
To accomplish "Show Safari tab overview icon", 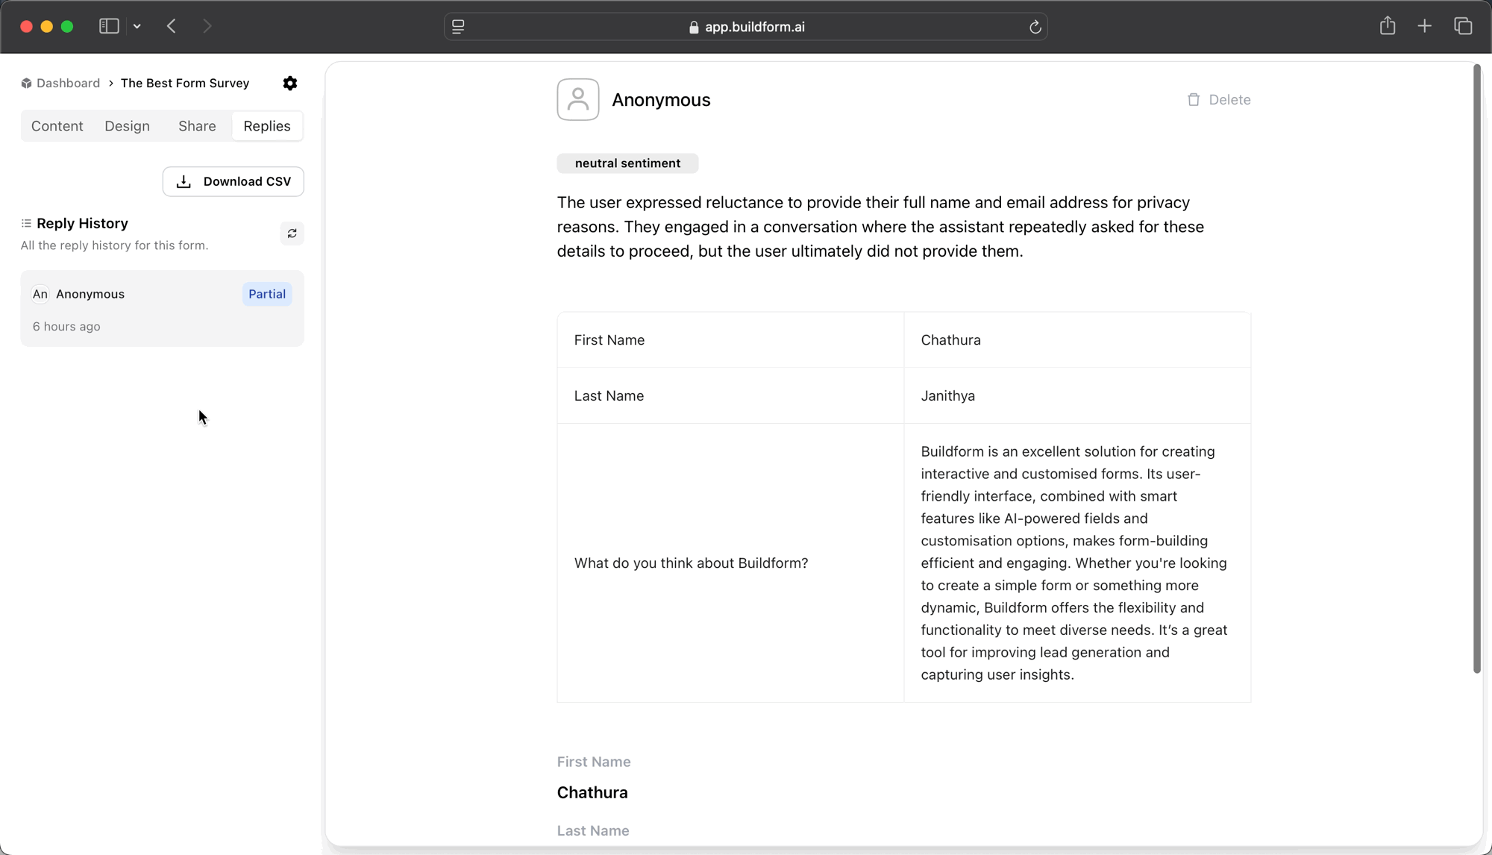I will click(1463, 26).
